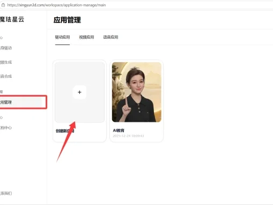
Task: Open 文档中心 in the sidebar
Action: [6, 128]
